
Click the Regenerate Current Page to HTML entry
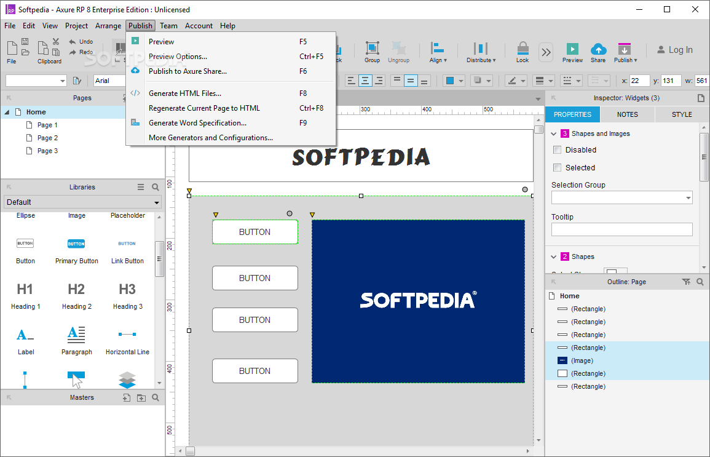(231, 108)
